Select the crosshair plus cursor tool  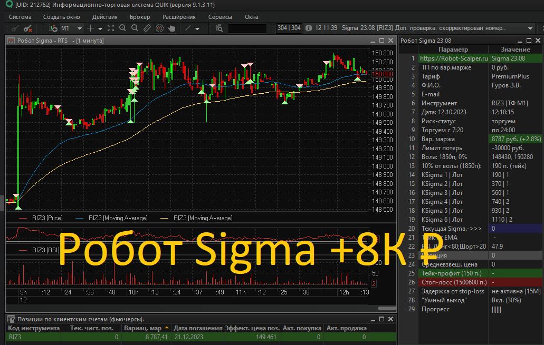click(x=90, y=28)
